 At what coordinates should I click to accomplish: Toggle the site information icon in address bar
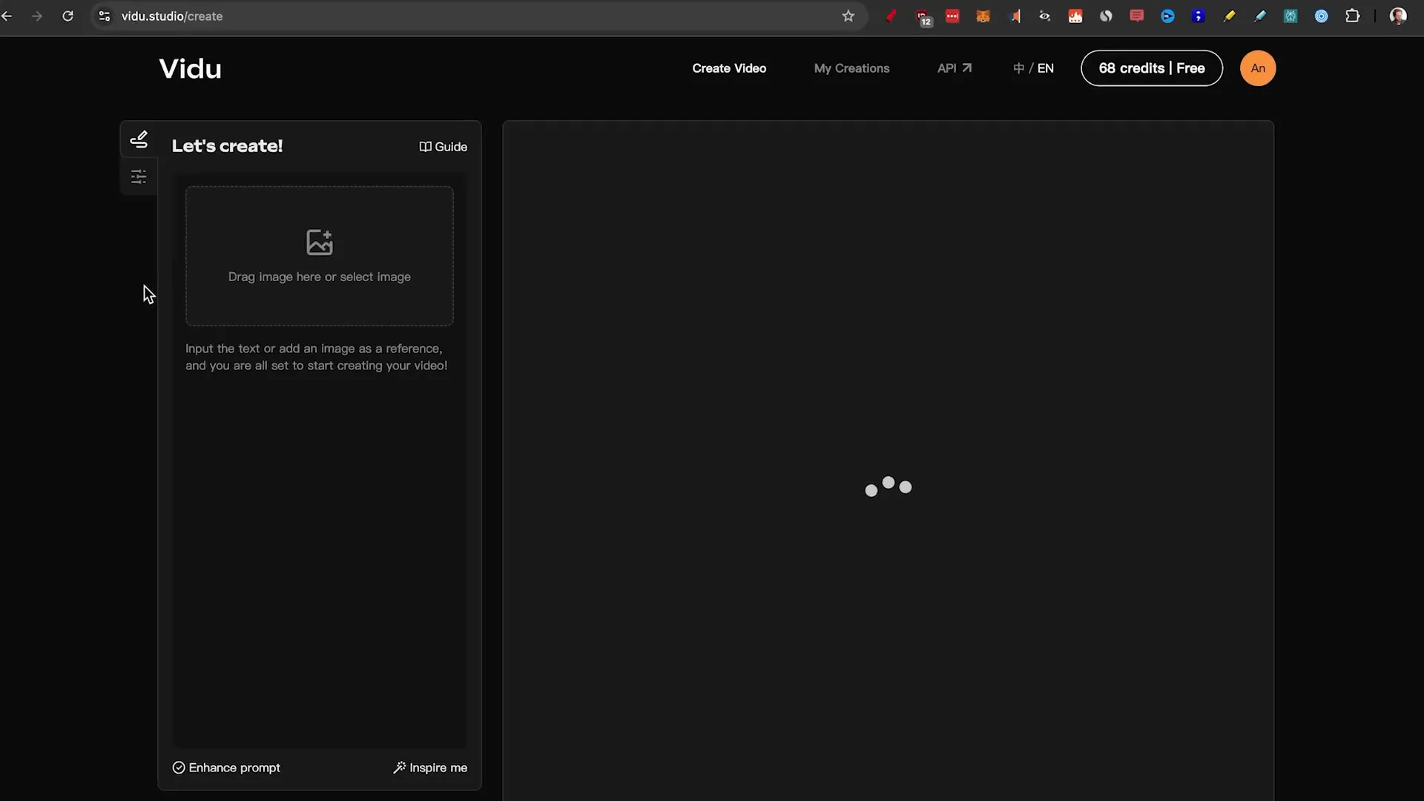point(104,16)
